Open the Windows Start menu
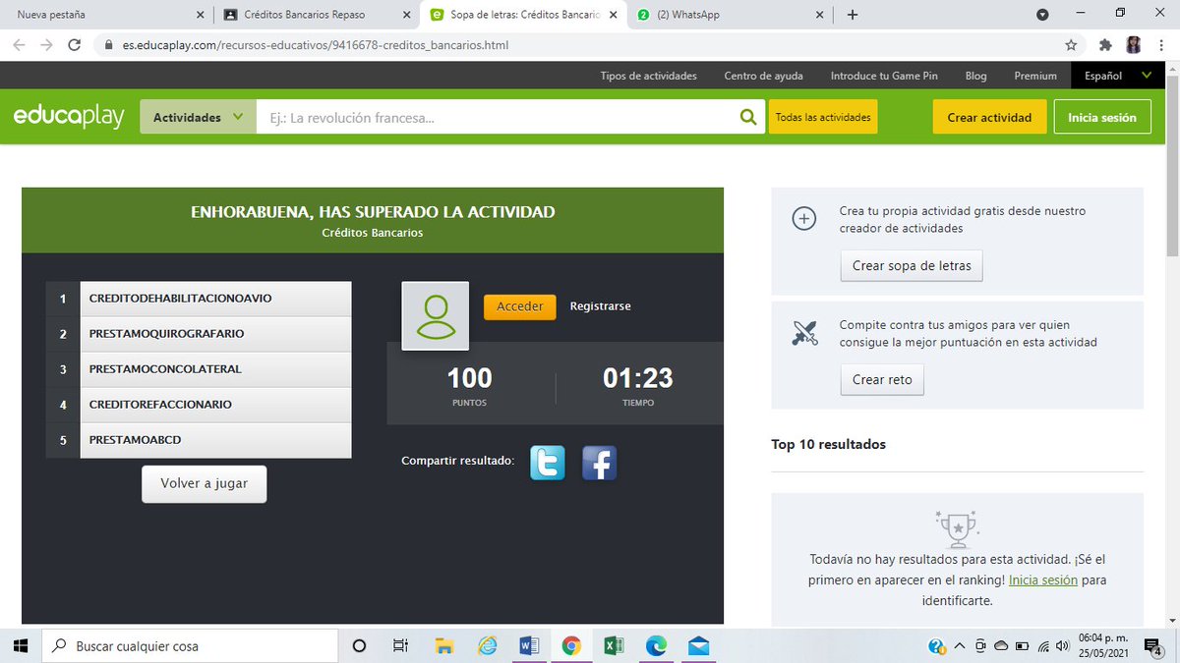 click(x=20, y=645)
